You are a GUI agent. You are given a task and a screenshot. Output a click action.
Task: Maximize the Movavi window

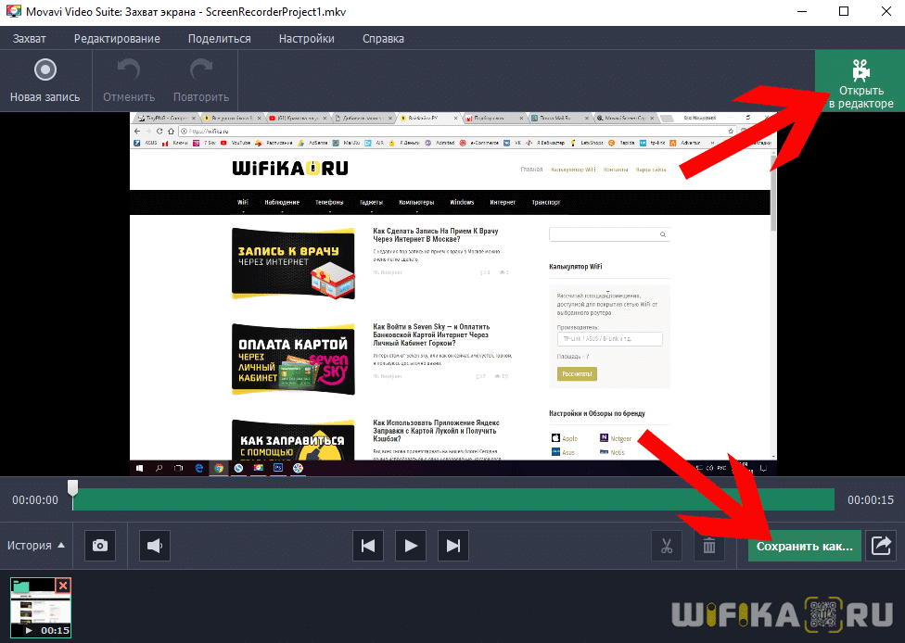tap(844, 11)
